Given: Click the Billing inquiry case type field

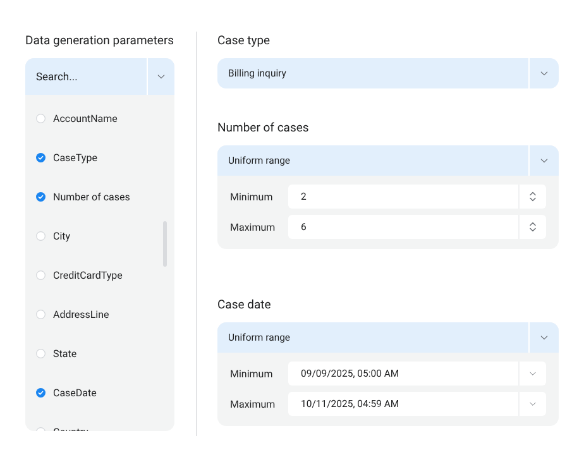Looking at the screenshot, I should [x=373, y=73].
